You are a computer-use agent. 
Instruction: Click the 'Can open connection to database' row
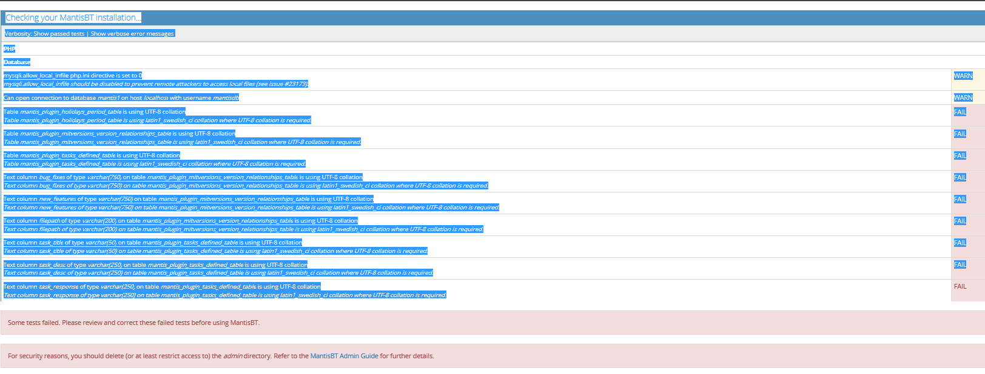click(x=121, y=98)
